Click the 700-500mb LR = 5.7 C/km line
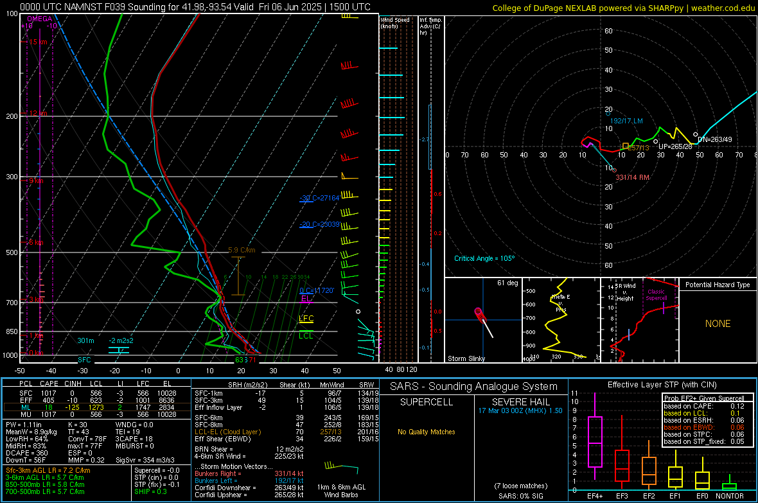 [45, 491]
